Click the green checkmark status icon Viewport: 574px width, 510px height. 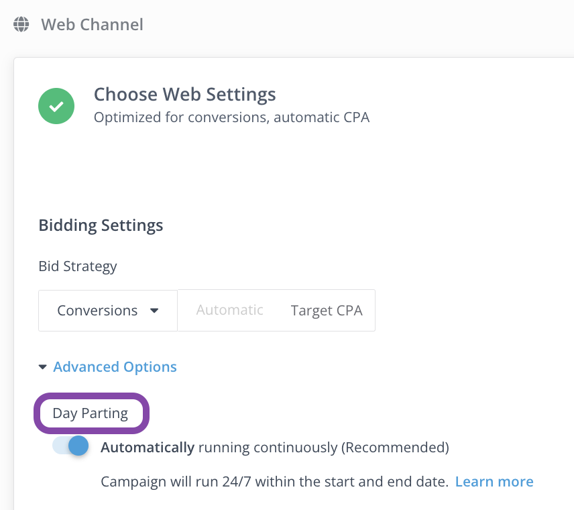56,106
